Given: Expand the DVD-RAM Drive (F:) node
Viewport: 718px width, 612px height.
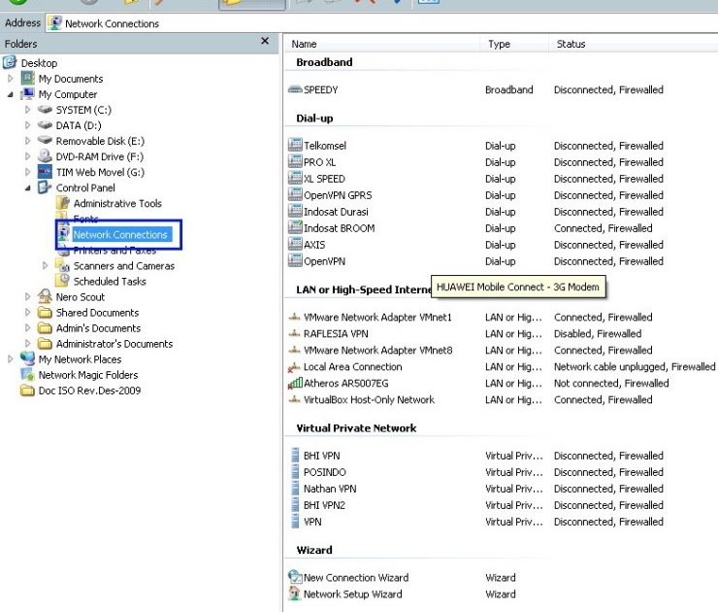Looking at the screenshot, I should pos(27,156).
